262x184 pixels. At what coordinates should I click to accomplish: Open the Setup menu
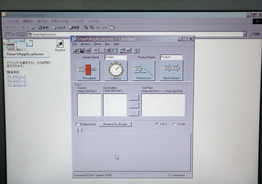pos(98,44)
